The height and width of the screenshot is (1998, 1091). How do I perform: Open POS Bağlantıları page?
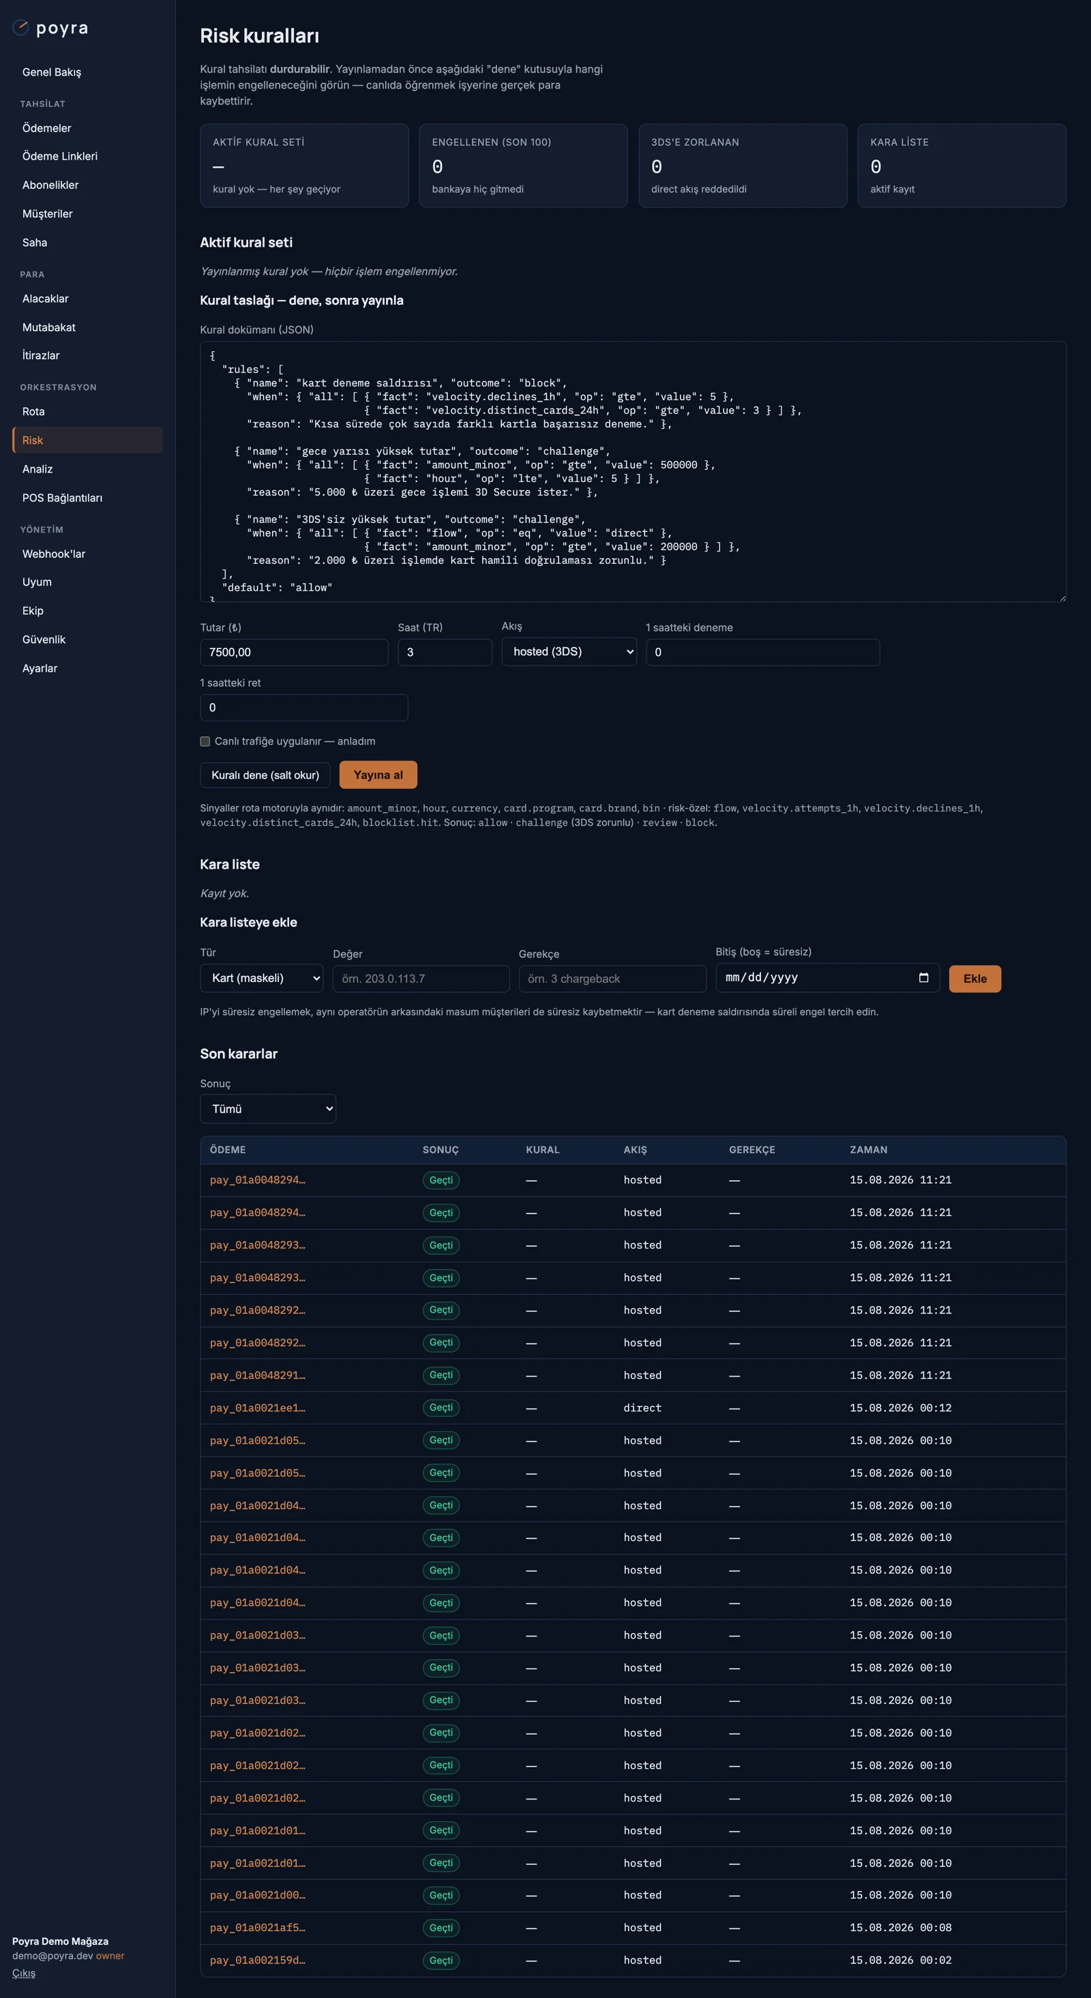pos(88,497)
